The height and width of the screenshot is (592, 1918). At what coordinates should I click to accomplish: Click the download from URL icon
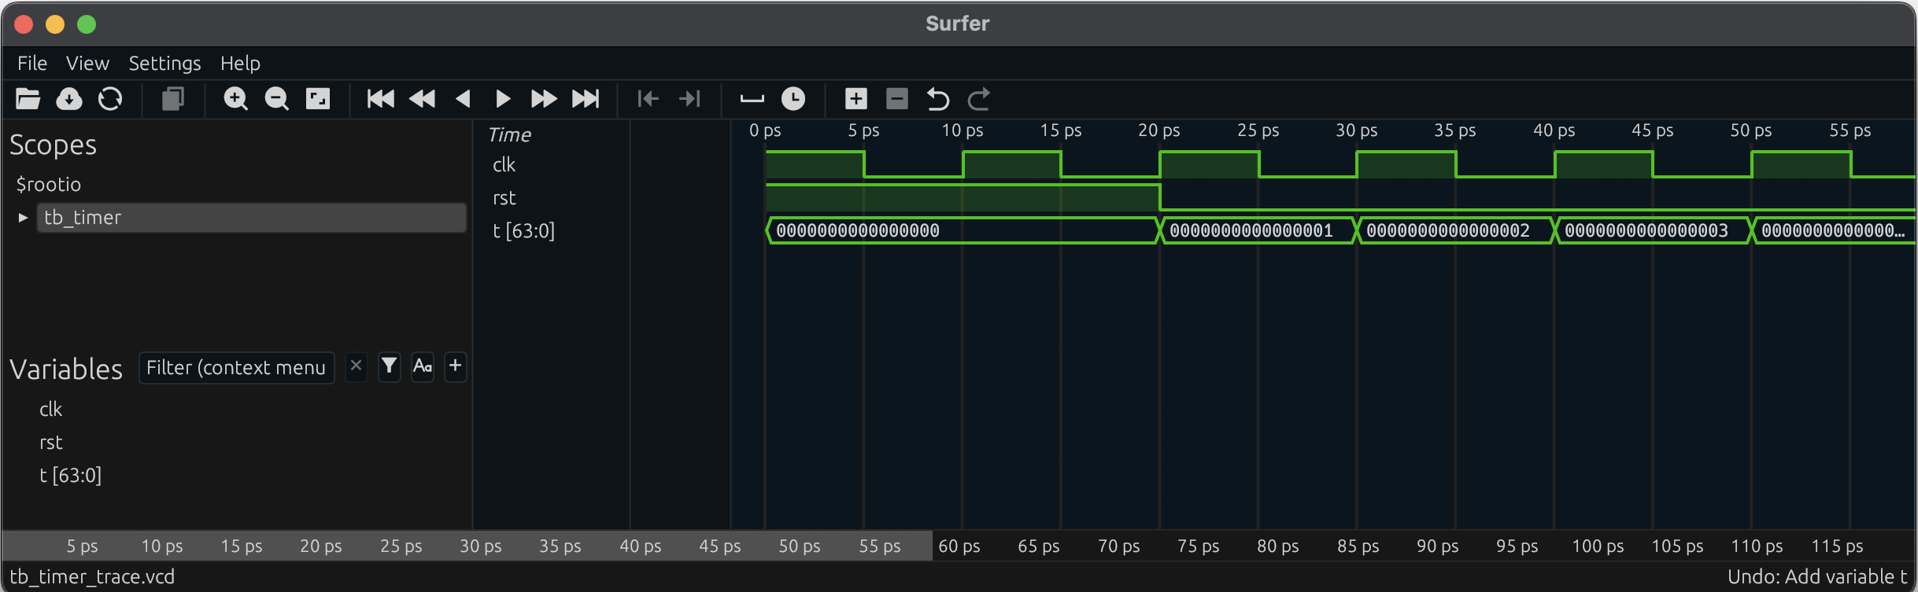[x=69, y=99]
